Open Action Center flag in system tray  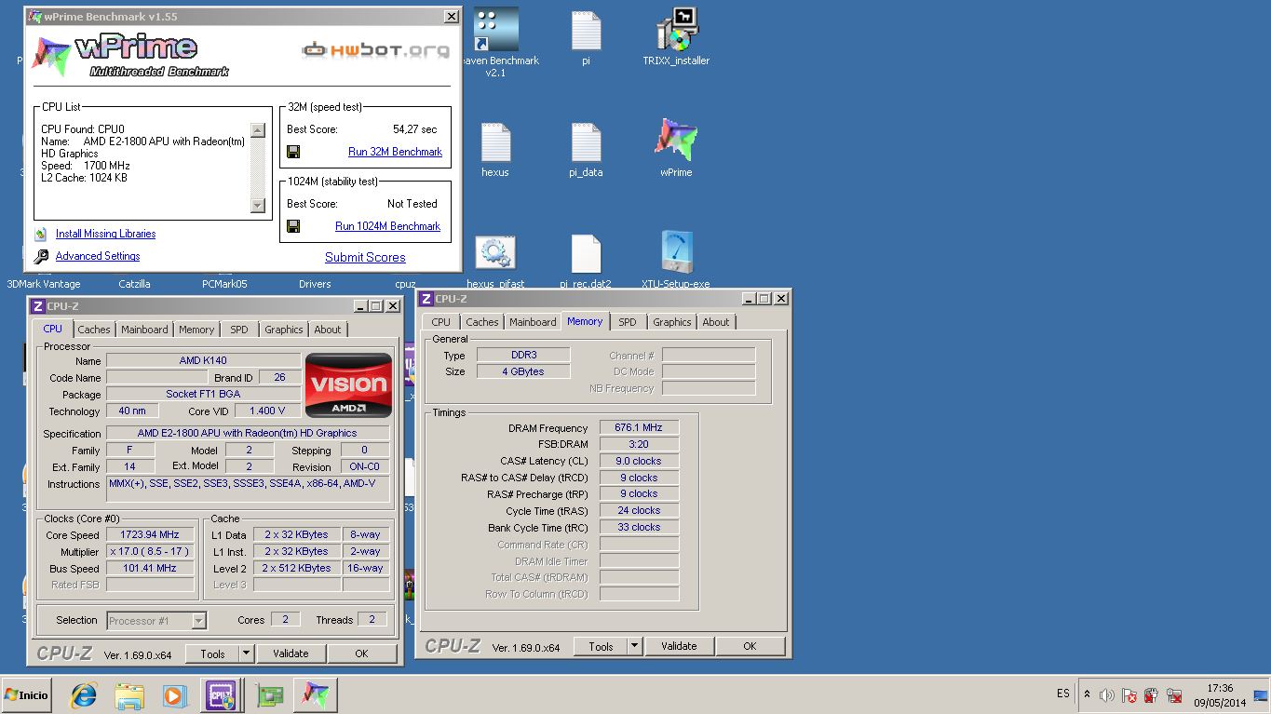click(1129, 695)
